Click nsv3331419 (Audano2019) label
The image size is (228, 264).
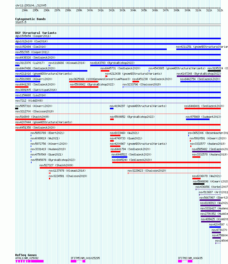(48, 149)
